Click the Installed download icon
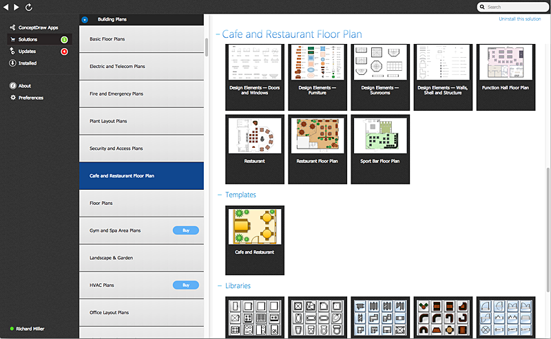Screen dimensions: 551x339 pyautogui.click(x=12, y=63)
